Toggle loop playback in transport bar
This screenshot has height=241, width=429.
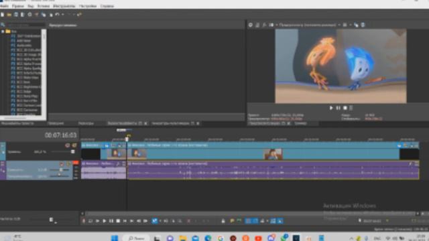[90, 221]
